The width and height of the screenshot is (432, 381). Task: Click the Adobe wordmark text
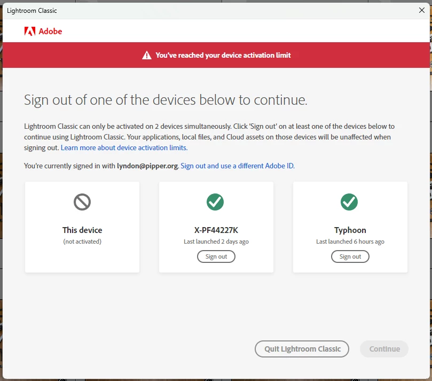50,32
